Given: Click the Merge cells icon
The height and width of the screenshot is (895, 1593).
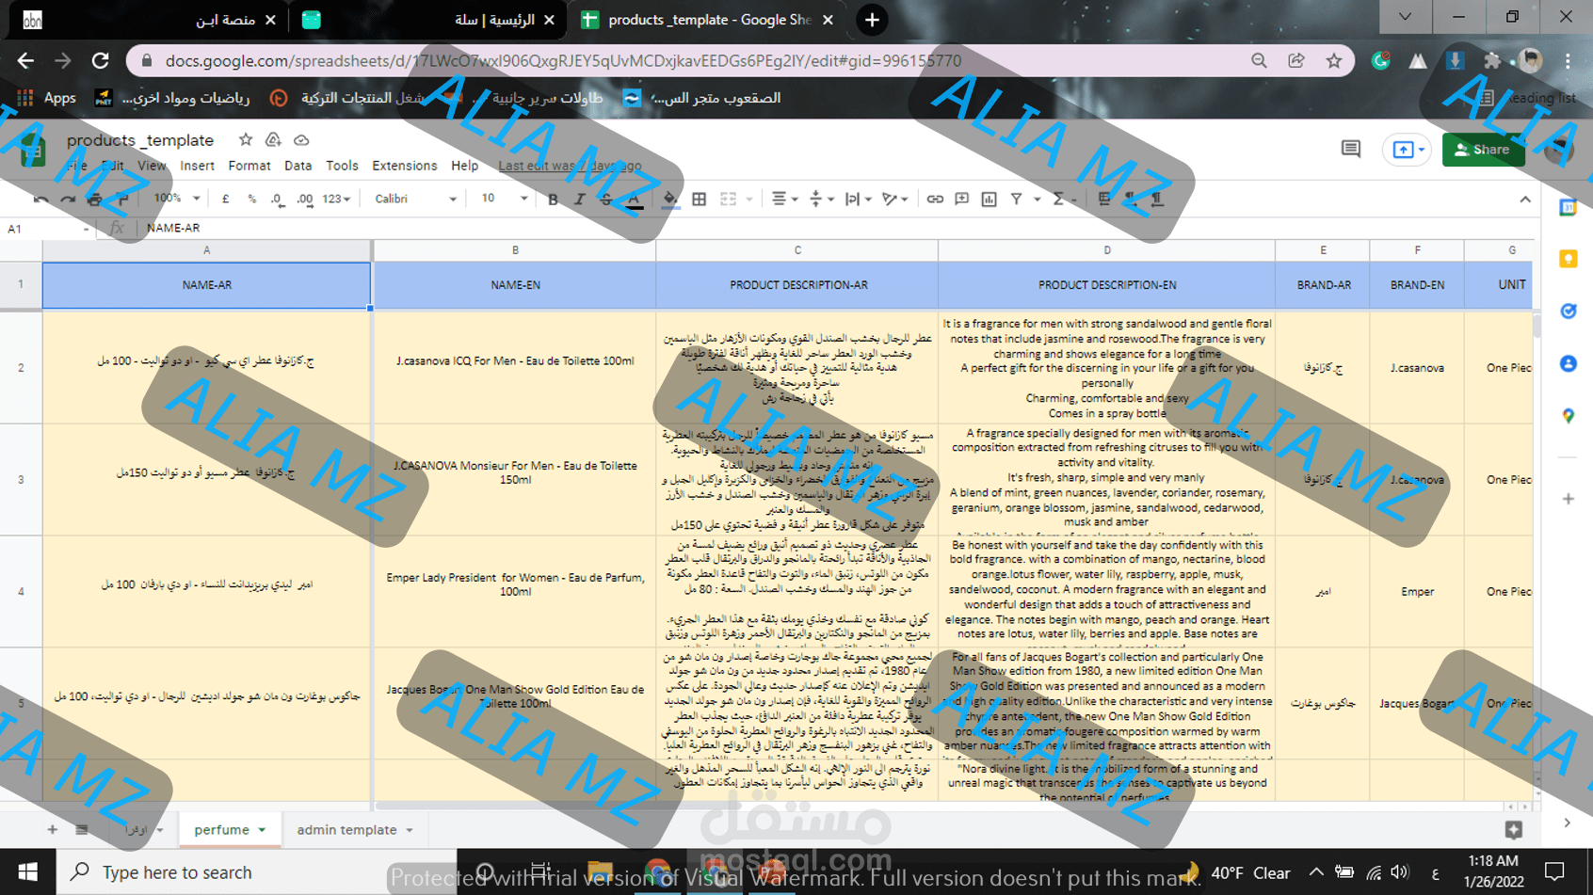Looking at the screenshot, I should pyautogui.click(x=728, y=200).
